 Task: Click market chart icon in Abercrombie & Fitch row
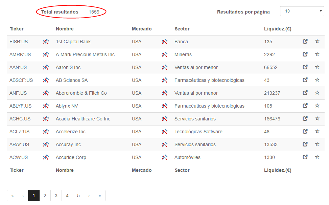(164, 93)
